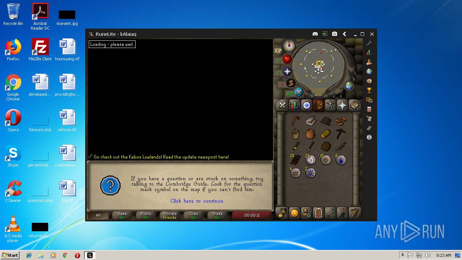462x260 pixels.
Task: Click the mind runes stack of 15
Action: (x=326, y=160)
